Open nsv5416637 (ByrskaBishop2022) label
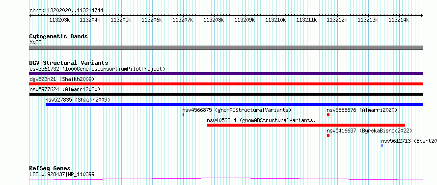The height and width of the screenshot is (185, 437). [369, 131]
